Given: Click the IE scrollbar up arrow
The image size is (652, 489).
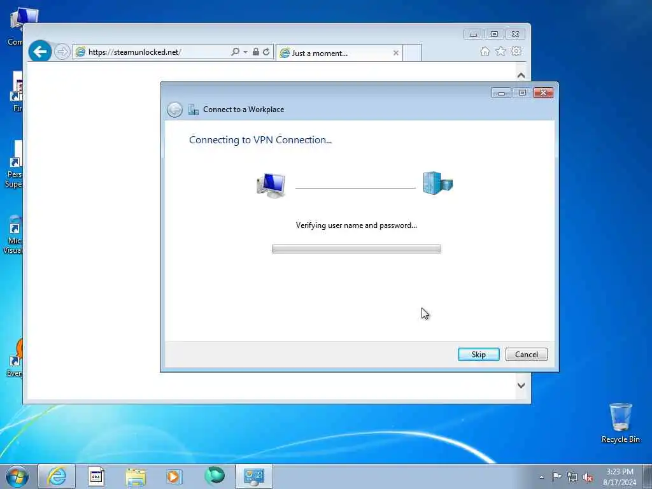Looking at the screenshot, I should coord(521,75).
